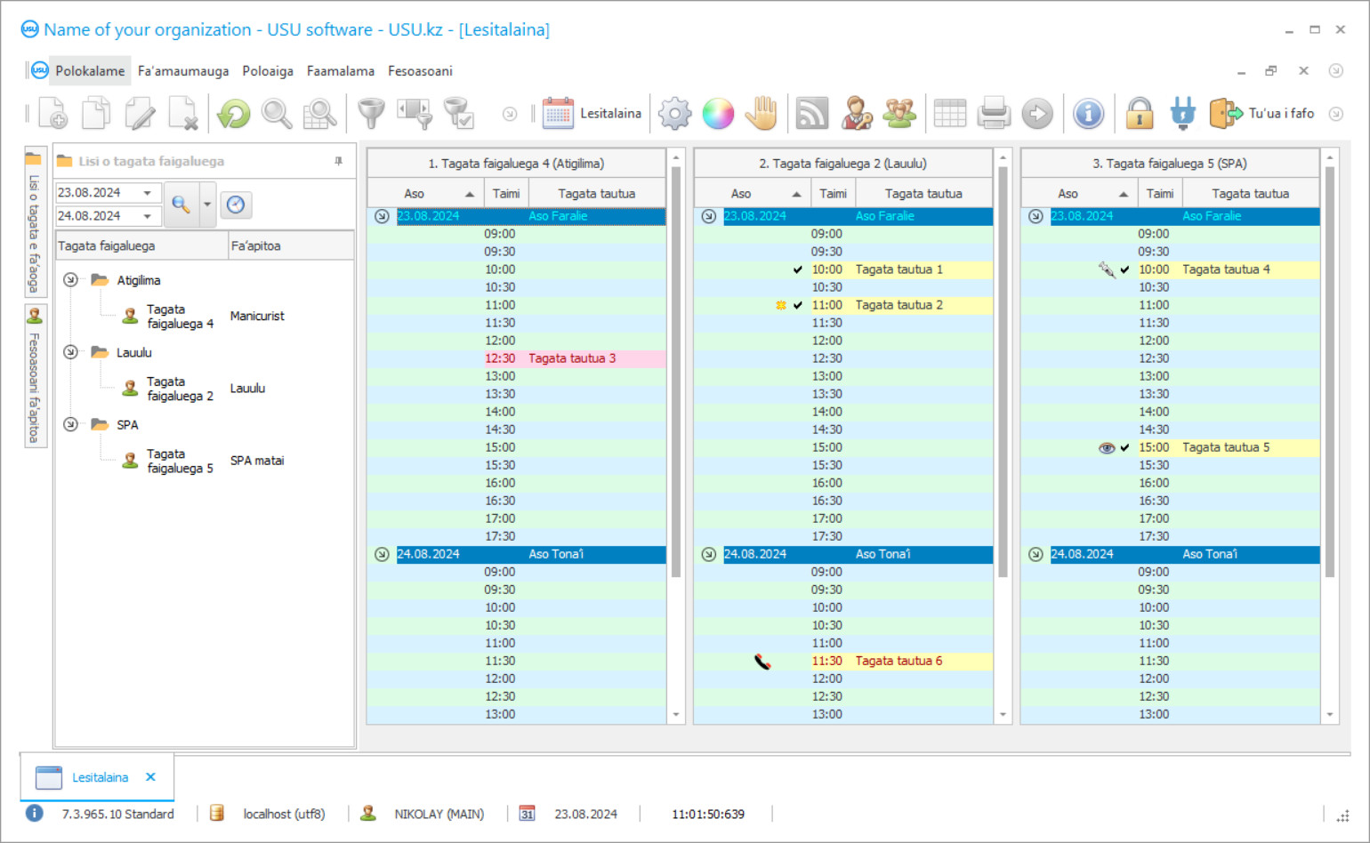Click the search button in list panel
1370x843 pixels.
[181, 205]
